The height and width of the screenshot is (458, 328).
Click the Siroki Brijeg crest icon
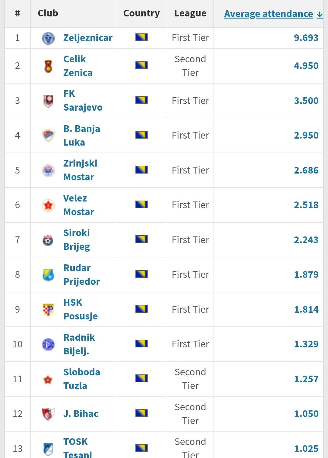[x=48, y=240]
